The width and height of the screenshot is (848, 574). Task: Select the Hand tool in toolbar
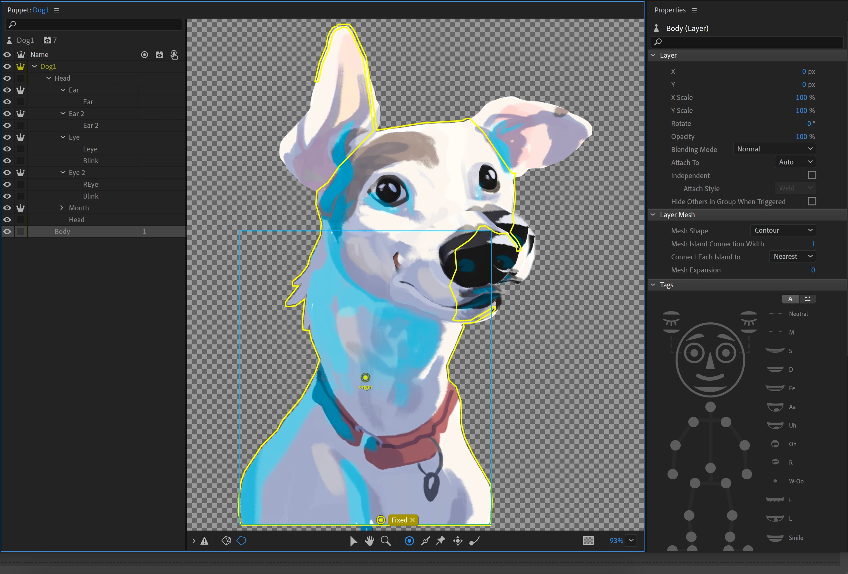369,541
